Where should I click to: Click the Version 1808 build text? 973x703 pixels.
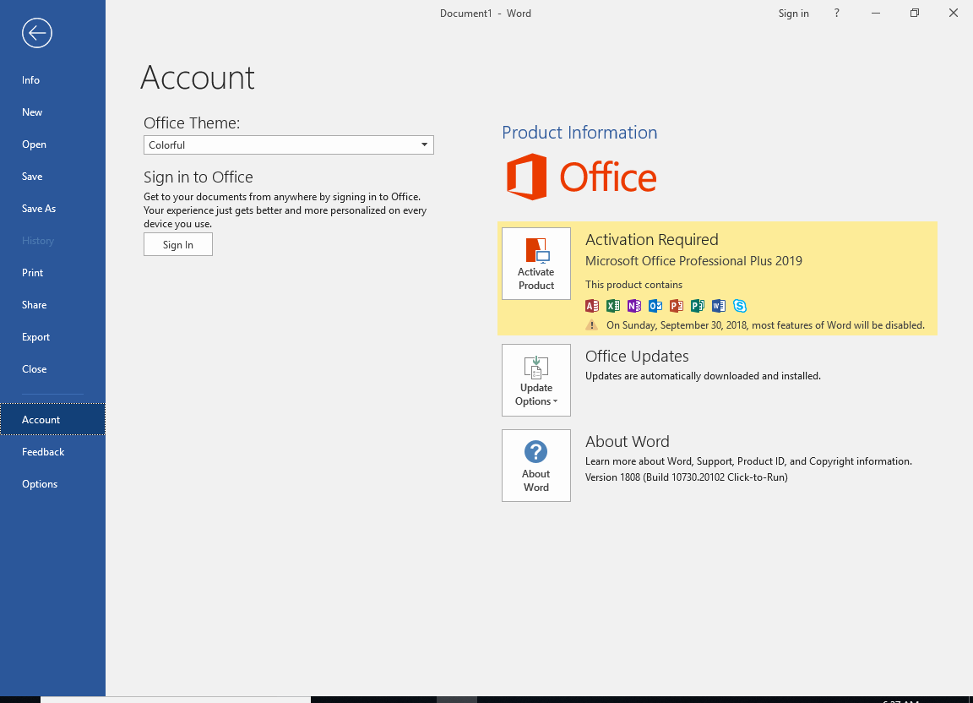687,477
